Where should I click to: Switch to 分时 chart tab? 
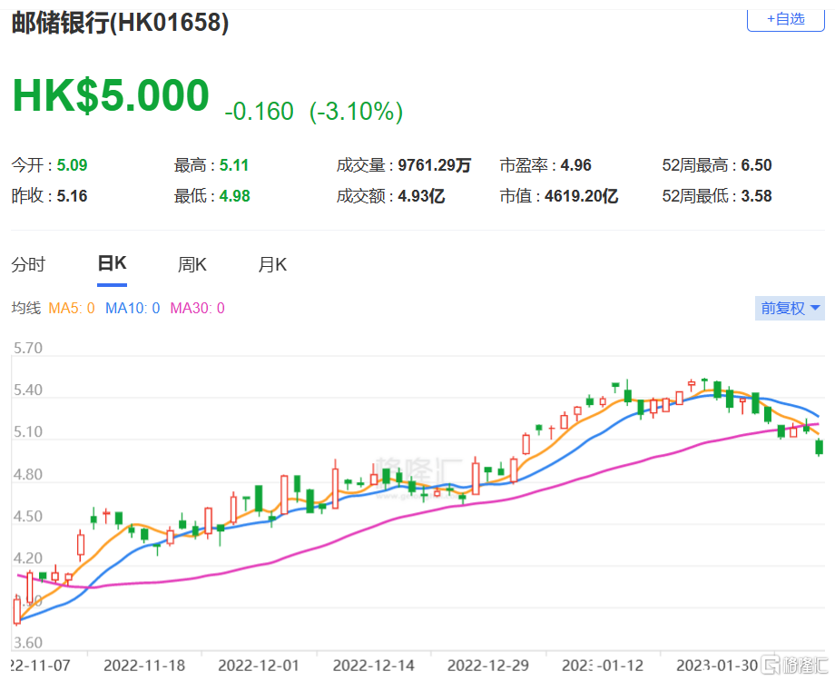coord(28,265)
